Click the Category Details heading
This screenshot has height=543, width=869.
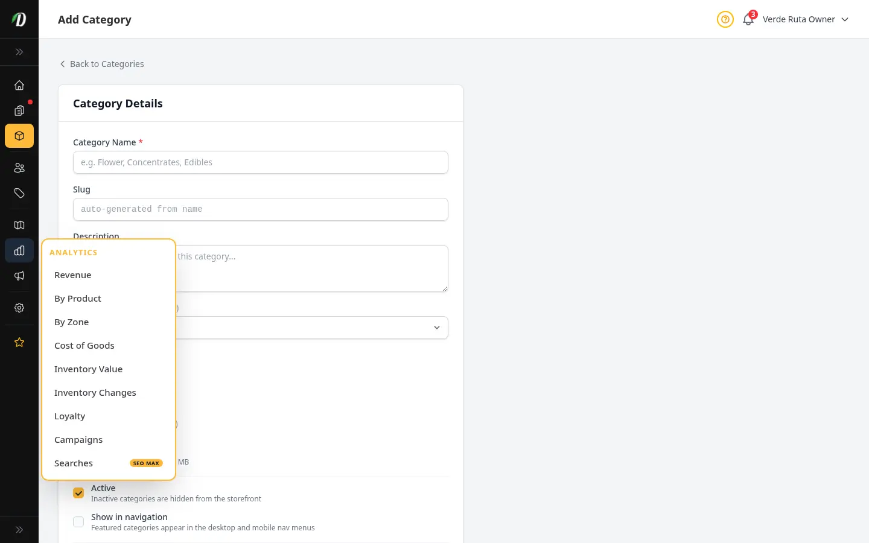118,104
